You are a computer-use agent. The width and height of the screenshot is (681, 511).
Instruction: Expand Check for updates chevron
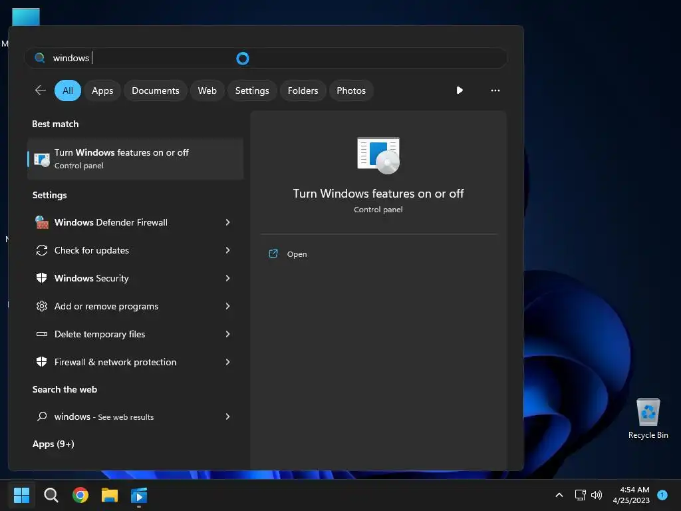pos(227,250)
